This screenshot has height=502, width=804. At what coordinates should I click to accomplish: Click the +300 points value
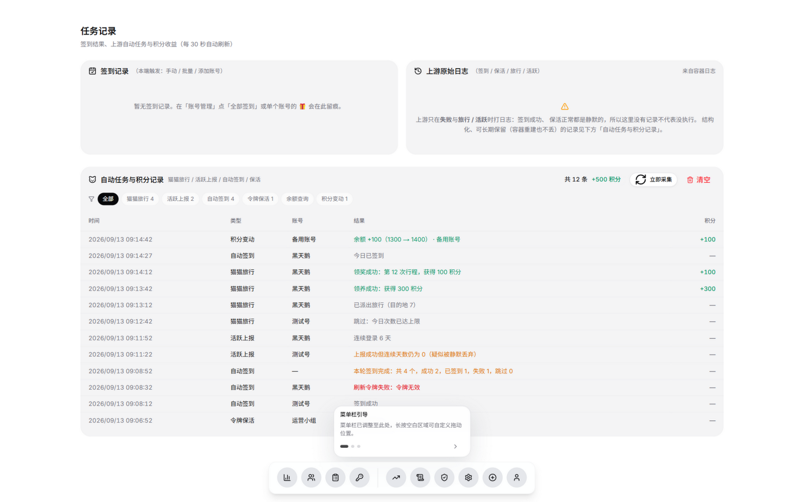[708, 289]
